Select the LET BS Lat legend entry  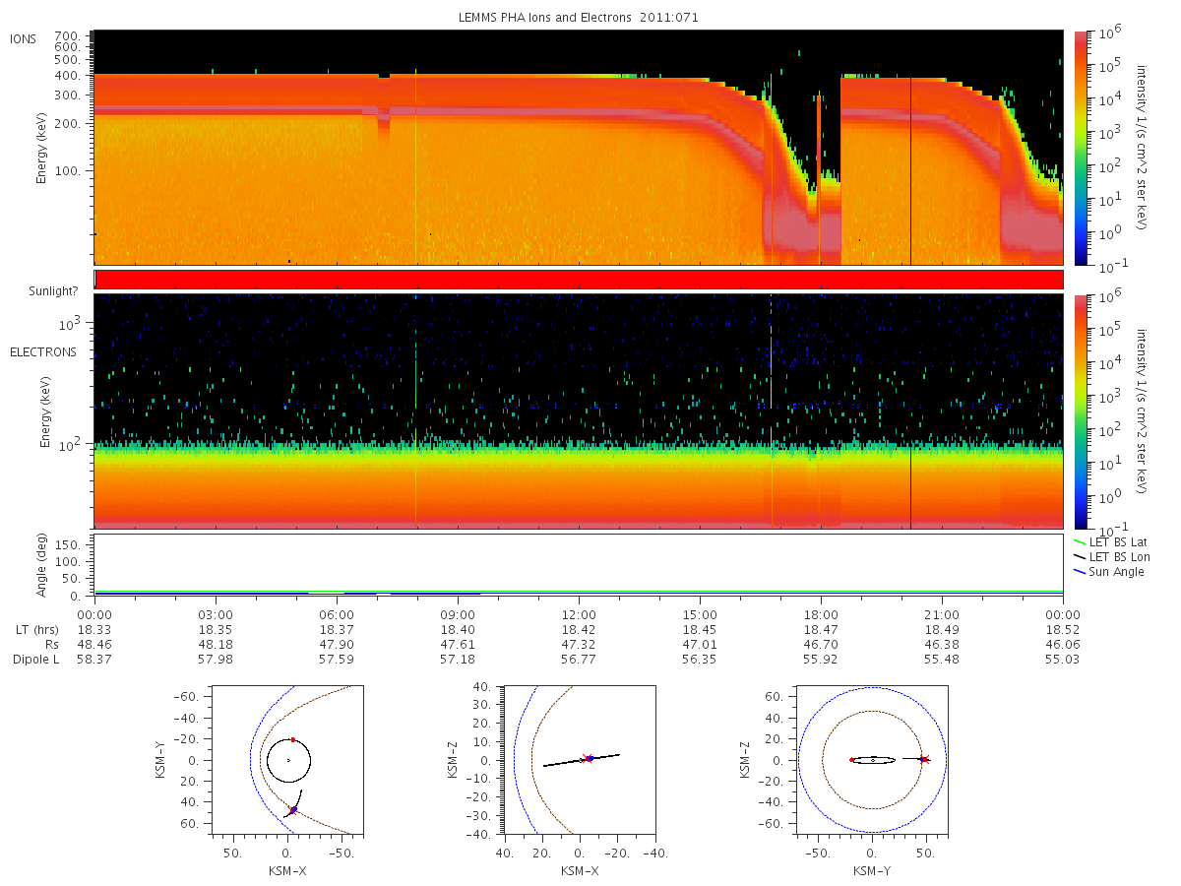point(1111,542)
